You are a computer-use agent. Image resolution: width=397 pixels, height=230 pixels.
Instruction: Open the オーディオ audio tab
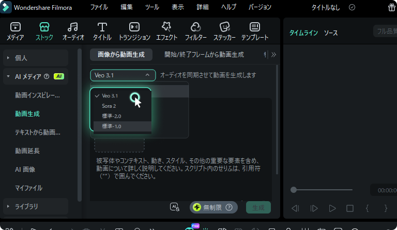[x=73, y=31]
